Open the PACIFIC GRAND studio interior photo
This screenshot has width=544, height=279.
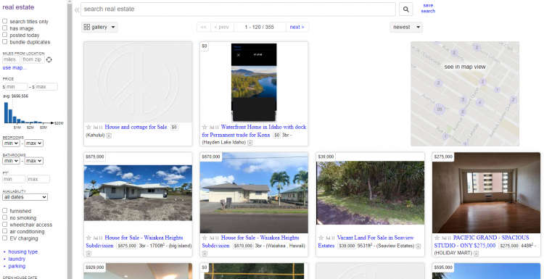[x=487, y=193]
